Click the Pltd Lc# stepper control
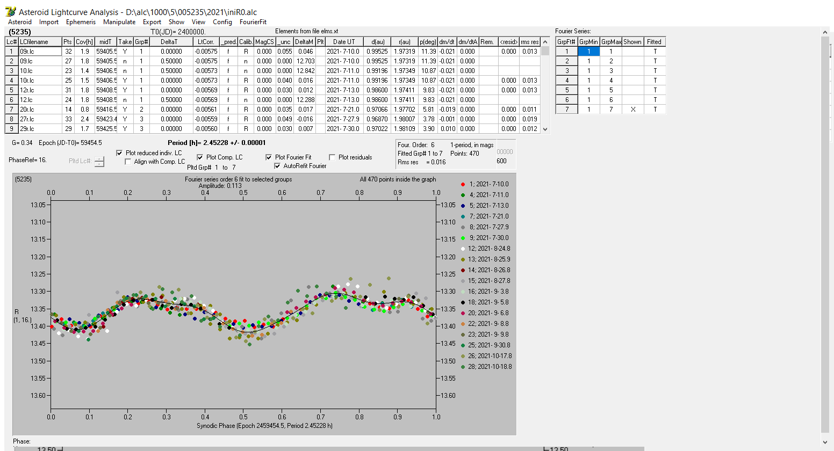 pos(99,161)
